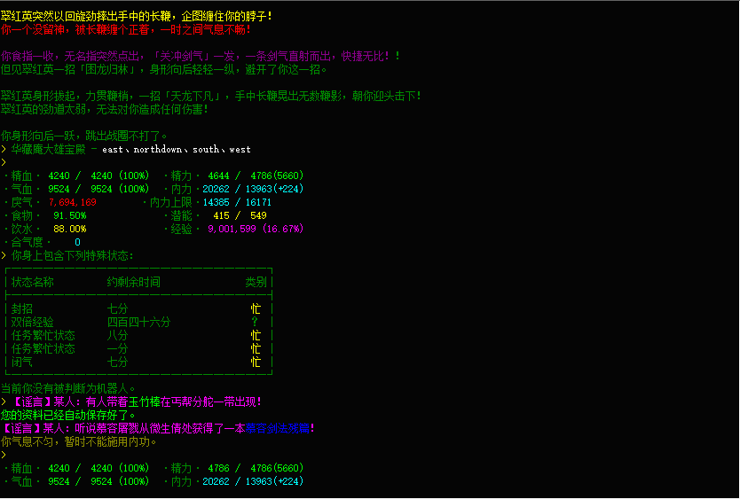This screenshot has height=499, width=740.
Task: Select the "northdown" exit direction
Action: (160, 150)
